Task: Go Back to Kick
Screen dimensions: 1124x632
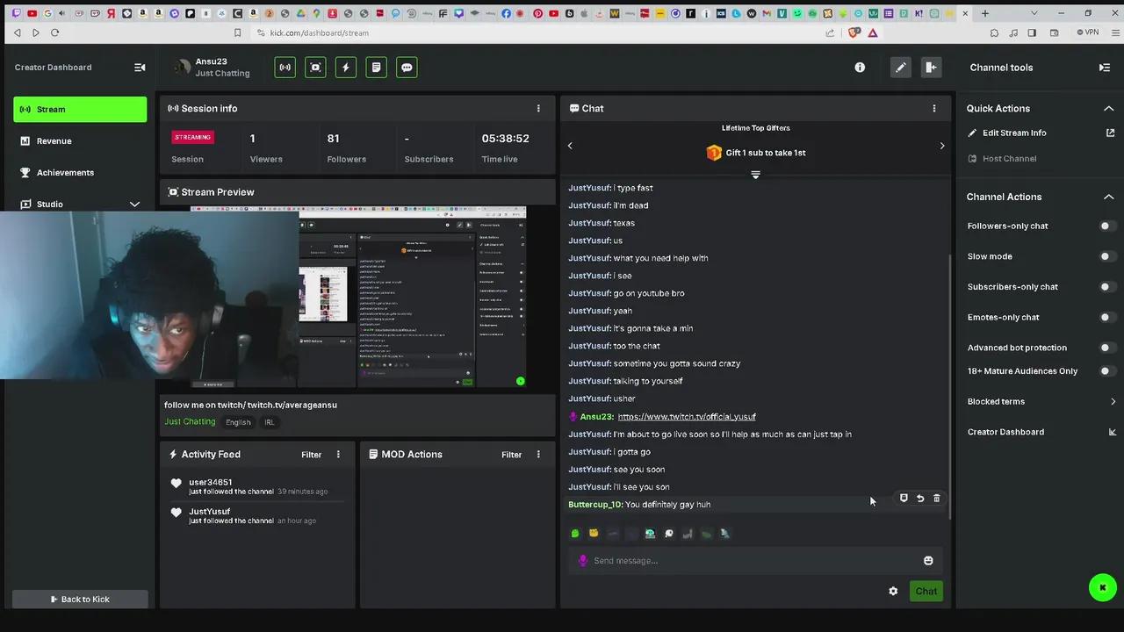Action: pos(80,599)
